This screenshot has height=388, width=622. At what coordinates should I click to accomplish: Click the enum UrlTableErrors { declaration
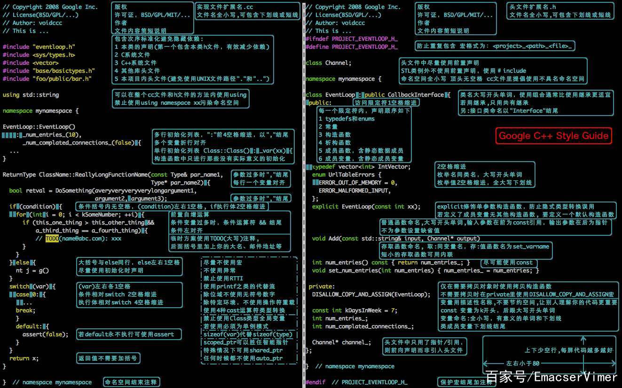coord(347,175)
